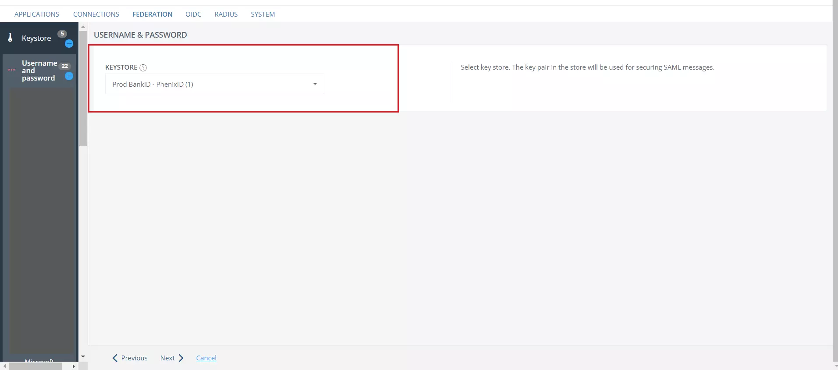Click the sidebar vertical scrollbar thumb
This screenshot has height=370, width=838.
83,88
